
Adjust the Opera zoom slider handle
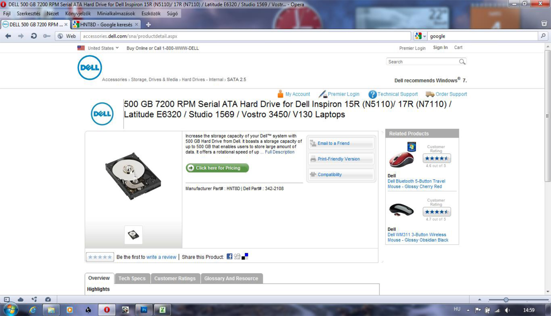coord(506,300)
